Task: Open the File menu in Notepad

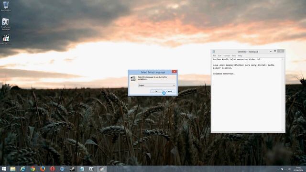Action: (x=215, y=56)
